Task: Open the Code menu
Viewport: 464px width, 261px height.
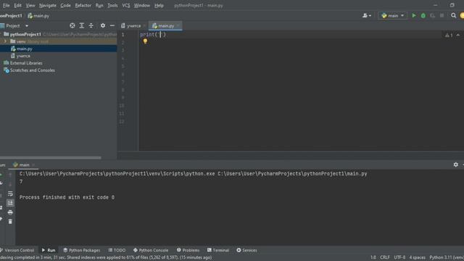Action: (65, 5)
